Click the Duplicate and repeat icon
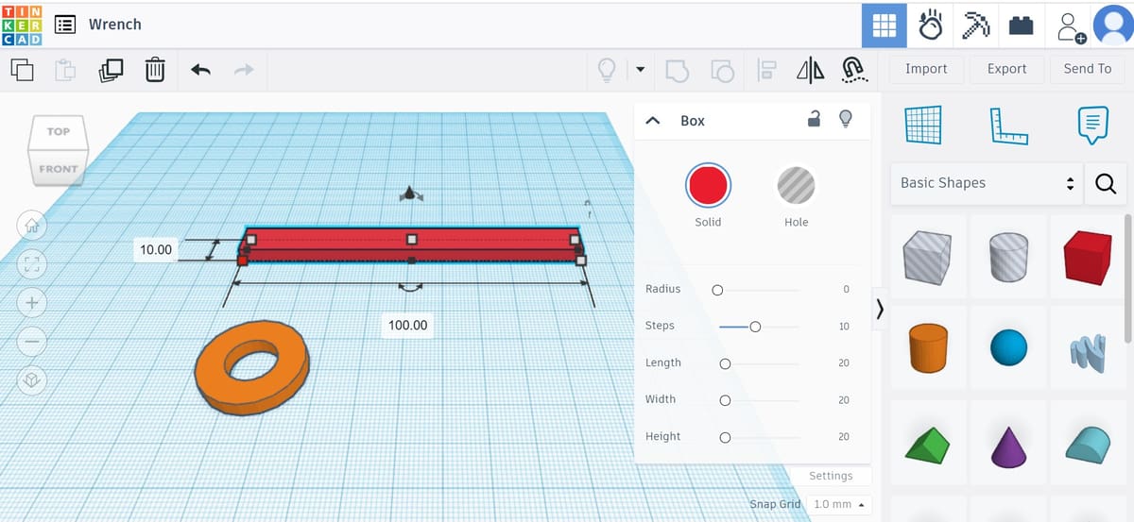Viewport: 1134px width, 522px height. [111, 69]
